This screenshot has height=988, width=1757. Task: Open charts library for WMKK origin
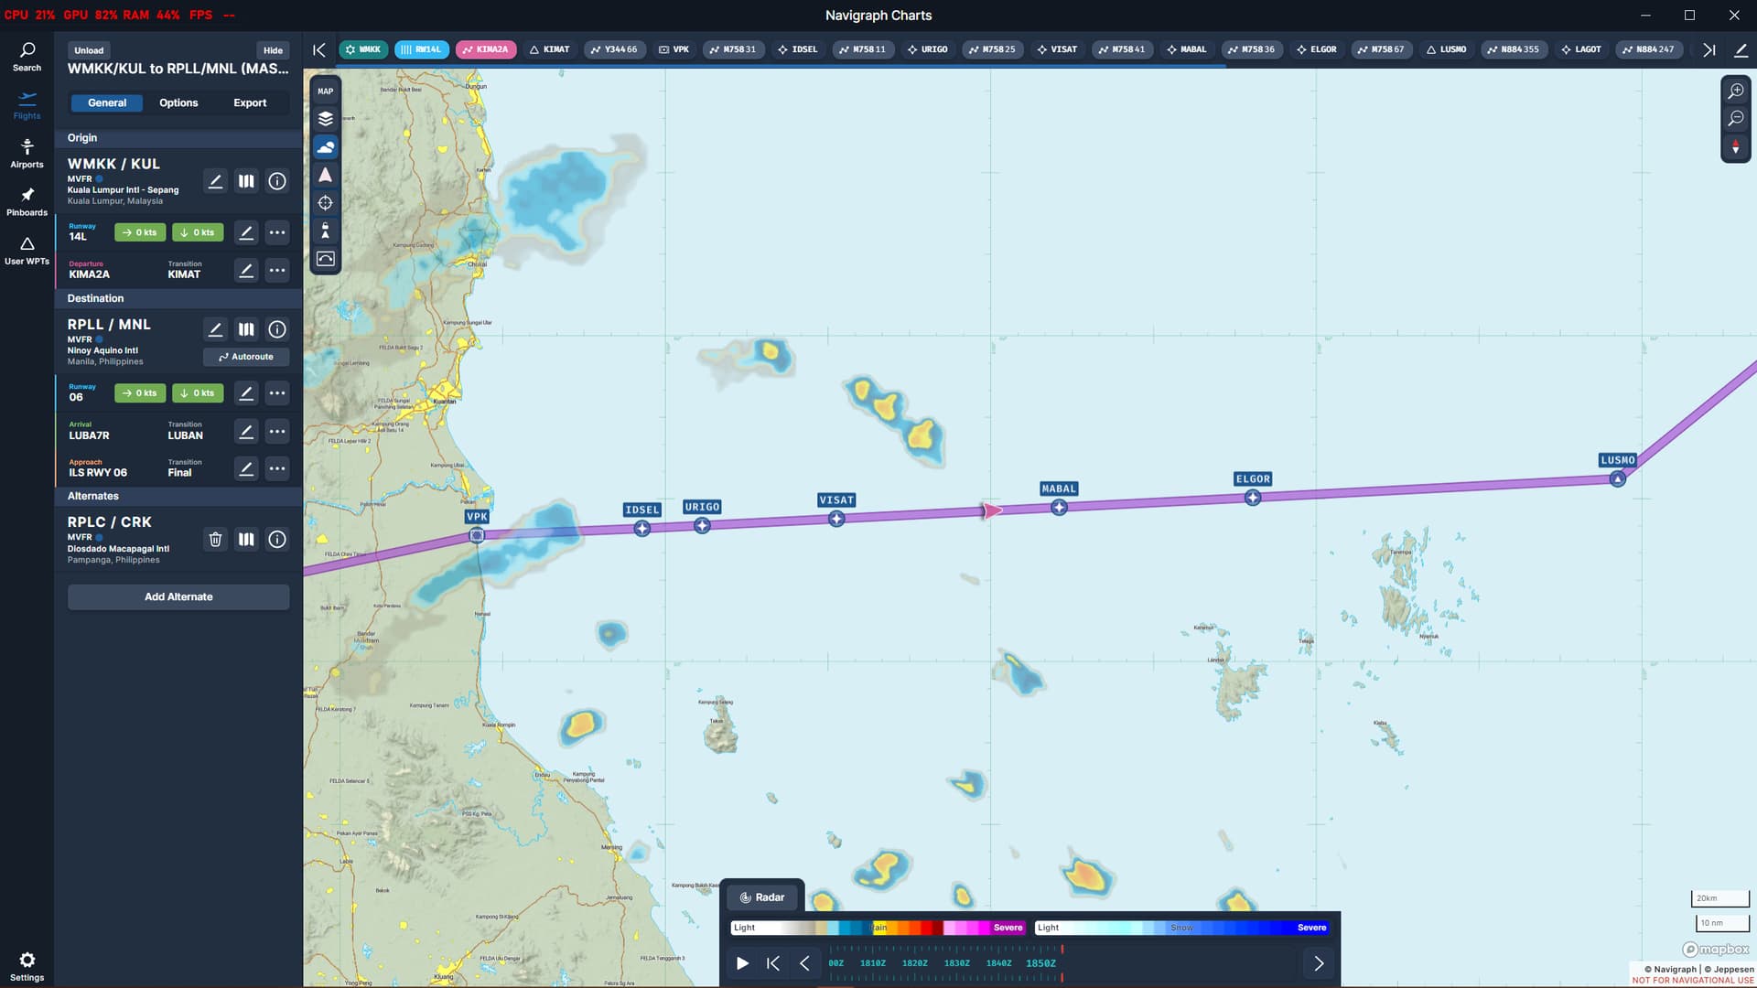tap(246, 181)
